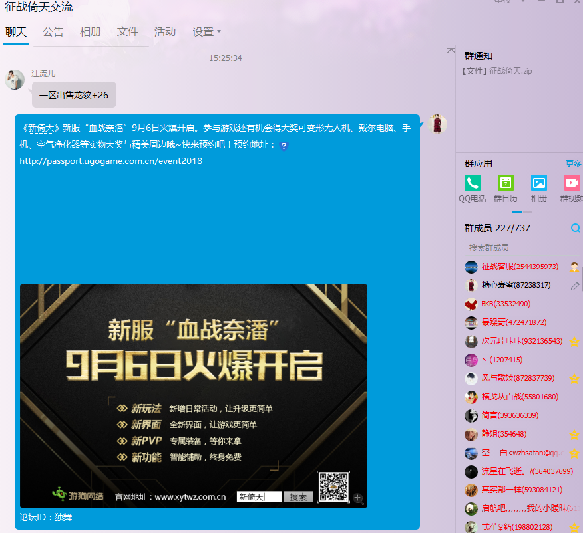
Task: Click the timestamp 15:25:34
Action: pos(226,58)
